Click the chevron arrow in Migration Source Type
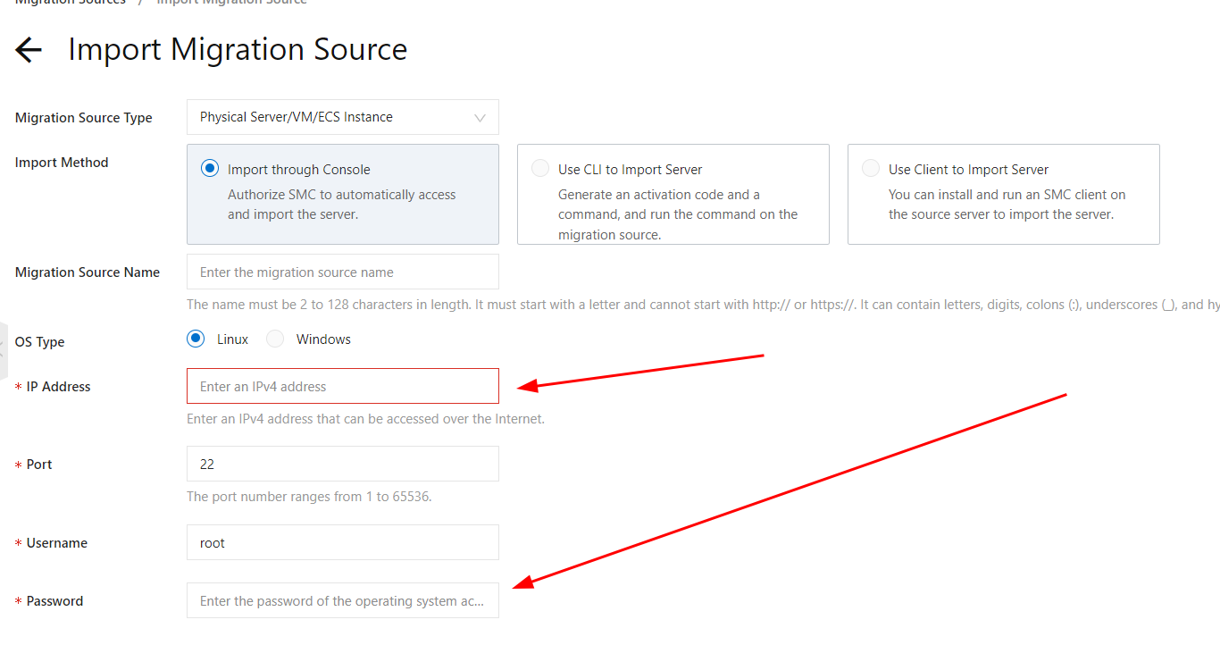The image size is (1220, 645). [x=480, y=118]
